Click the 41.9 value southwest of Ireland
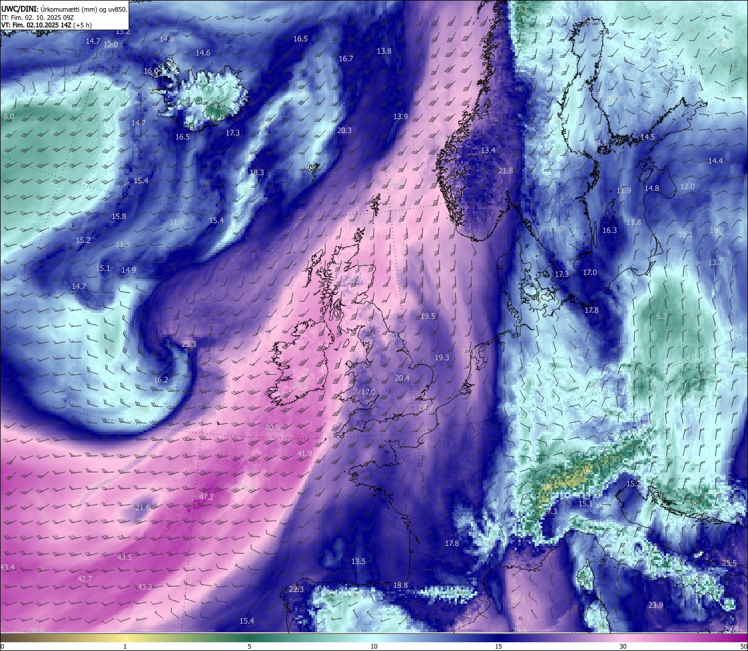 click(304, 454)
